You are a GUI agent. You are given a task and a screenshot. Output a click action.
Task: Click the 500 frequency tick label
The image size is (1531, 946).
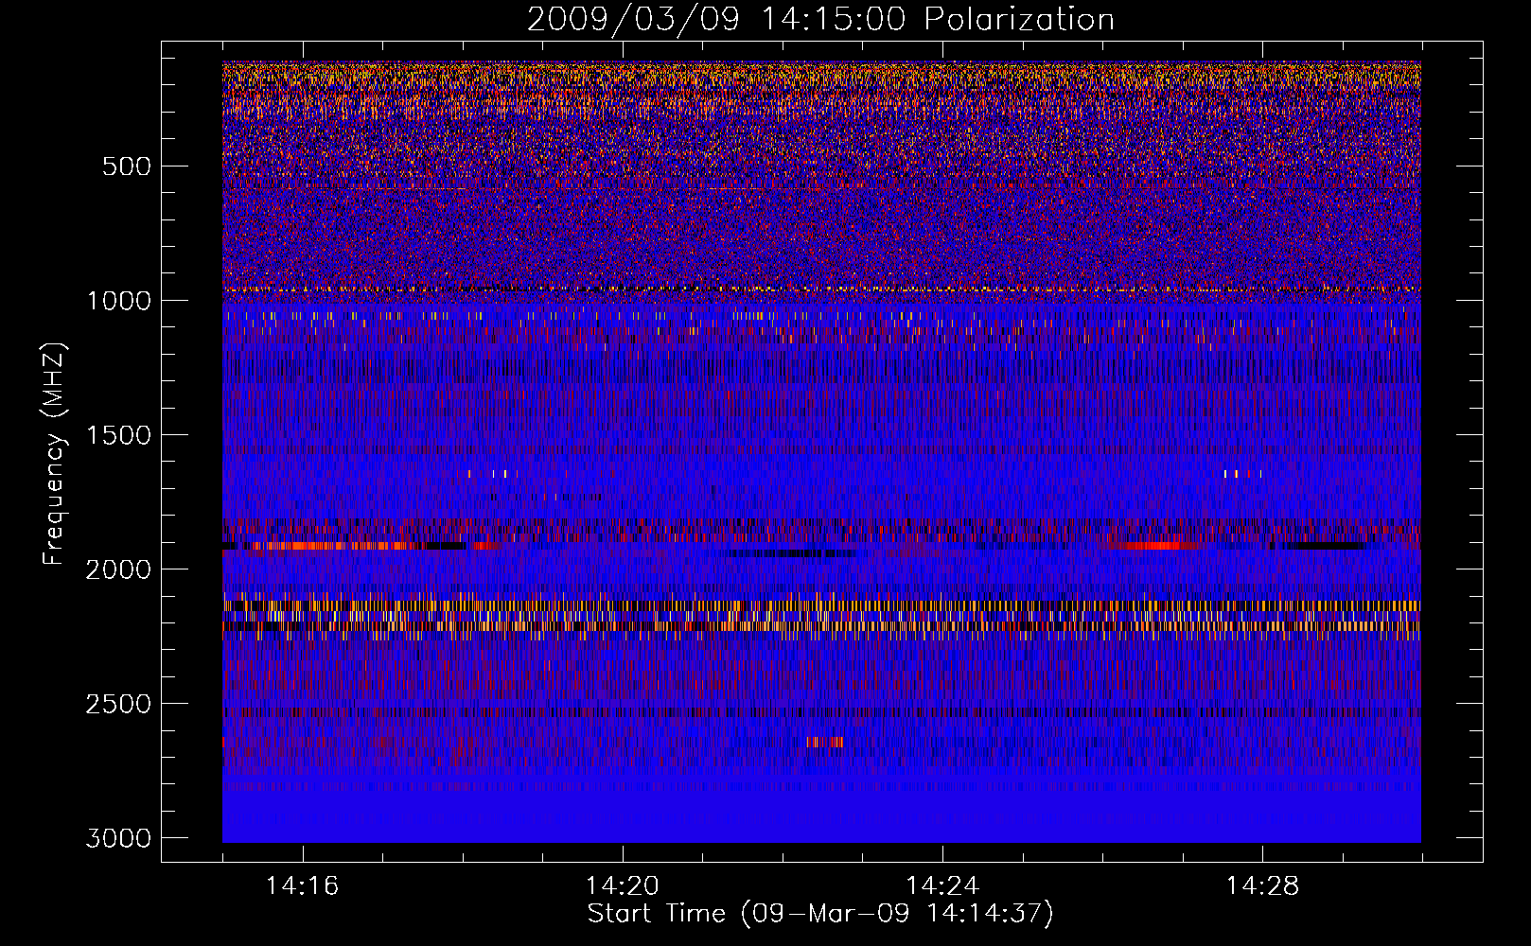pyautogui.click(x=127, y=166)
